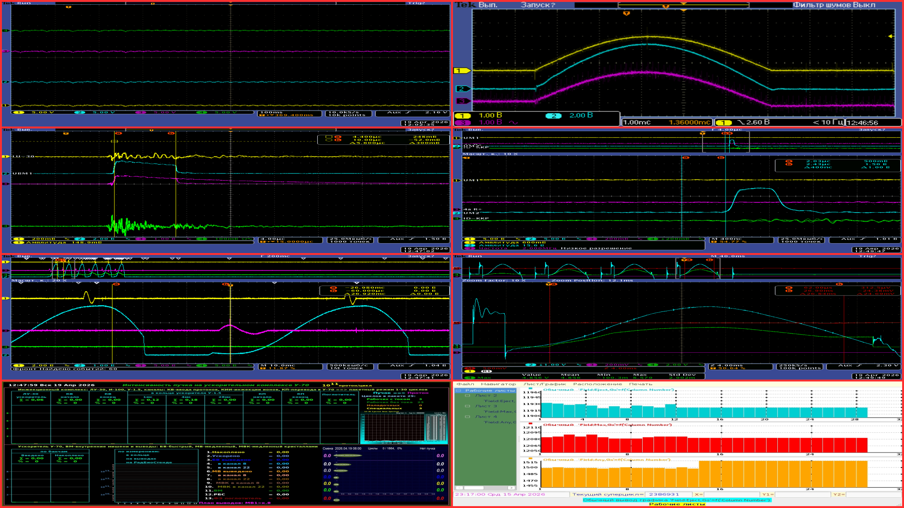Viewport: 904px width, 508px height.
Task: Open the Файл menu
Action: tap(465, 384)
